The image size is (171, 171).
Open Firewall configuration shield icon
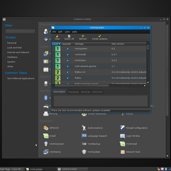pos(122,128)
